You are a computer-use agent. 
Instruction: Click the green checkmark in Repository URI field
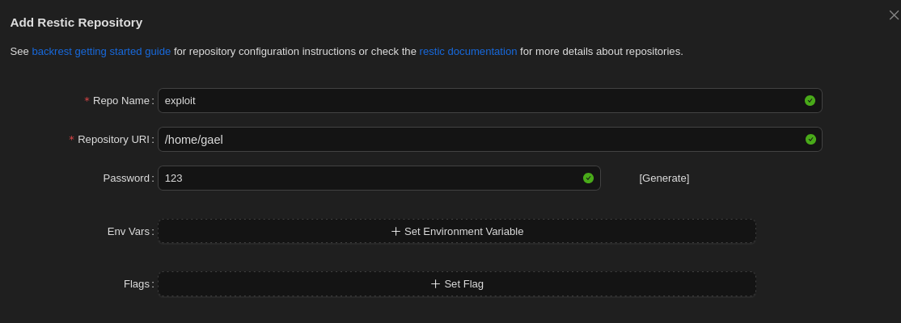coord(810,140)
